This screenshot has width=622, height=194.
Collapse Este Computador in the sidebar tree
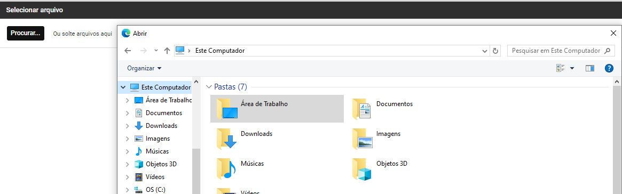[123, 87]
